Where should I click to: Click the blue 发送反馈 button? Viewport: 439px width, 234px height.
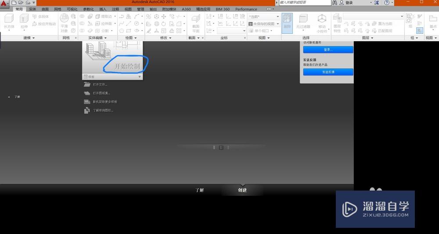(x=328, y=72)
